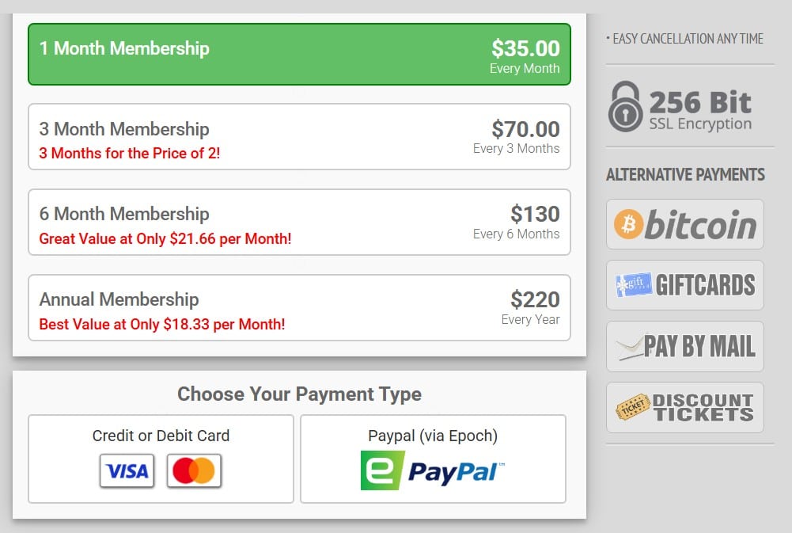Click the padlock SSL encryption icon
The width and height of the screenshot is (792, 533).
[625, 107]
